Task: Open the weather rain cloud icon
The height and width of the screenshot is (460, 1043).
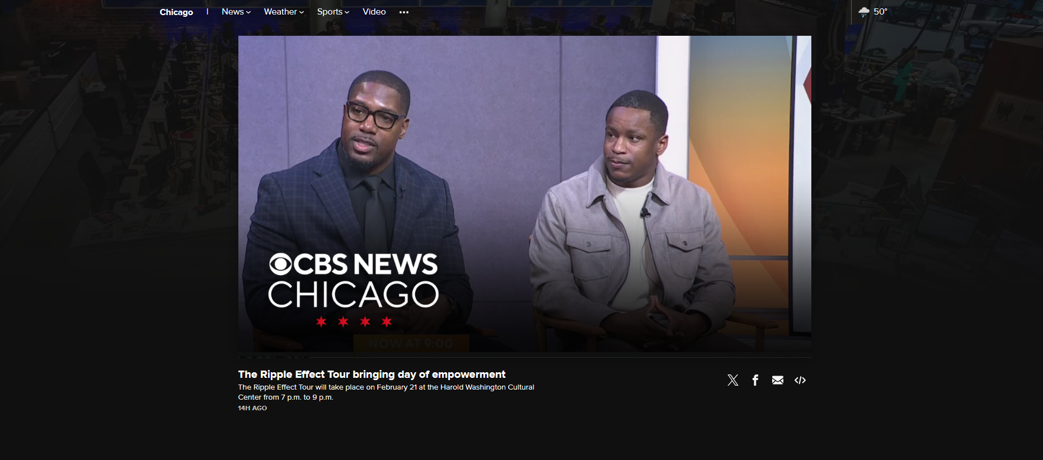Action: tap(864, 12)
